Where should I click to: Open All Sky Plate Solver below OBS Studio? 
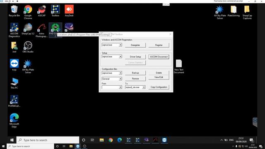click(x=28, y=66)
